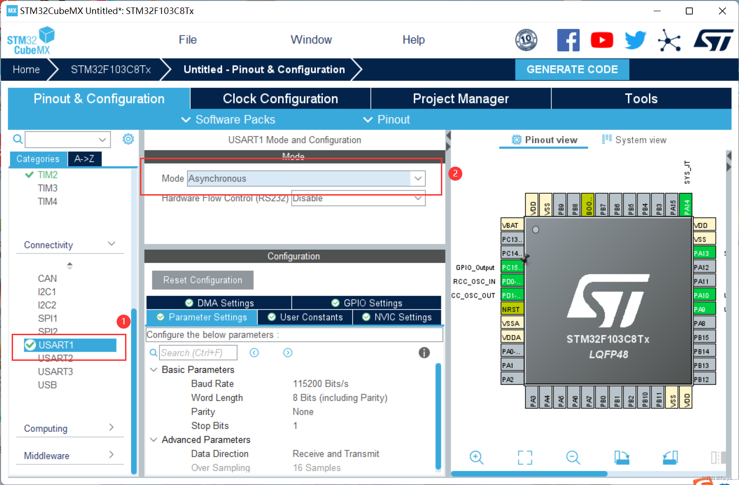
Task: Click the parameter search magnifier icon
Action: 153,353
